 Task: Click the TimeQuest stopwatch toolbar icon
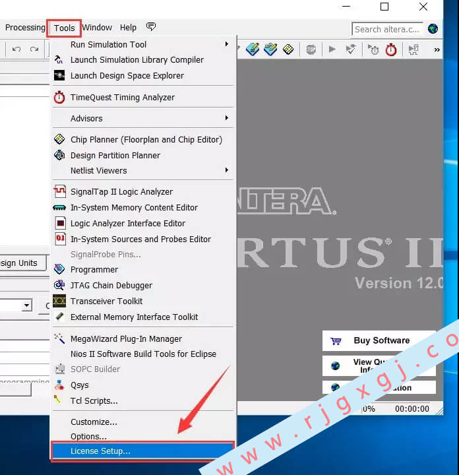[x=391, y=49]
